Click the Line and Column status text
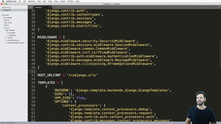 10,123
